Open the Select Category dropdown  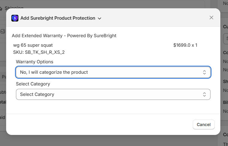coord(113,94)
